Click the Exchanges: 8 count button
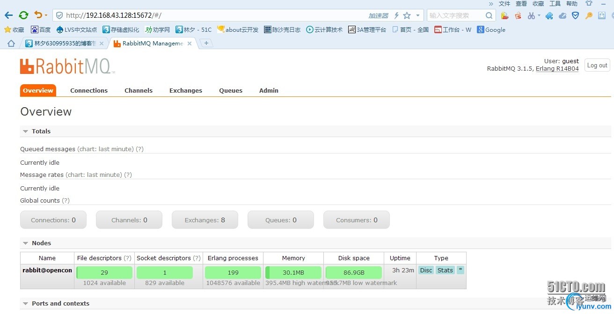614x314 pixels. pos(205,220)
